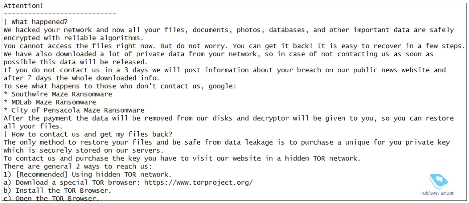Viewport: 469px width, 203px height.
Task: Click the 'Attention!' heading text
Action: point(23,6)
